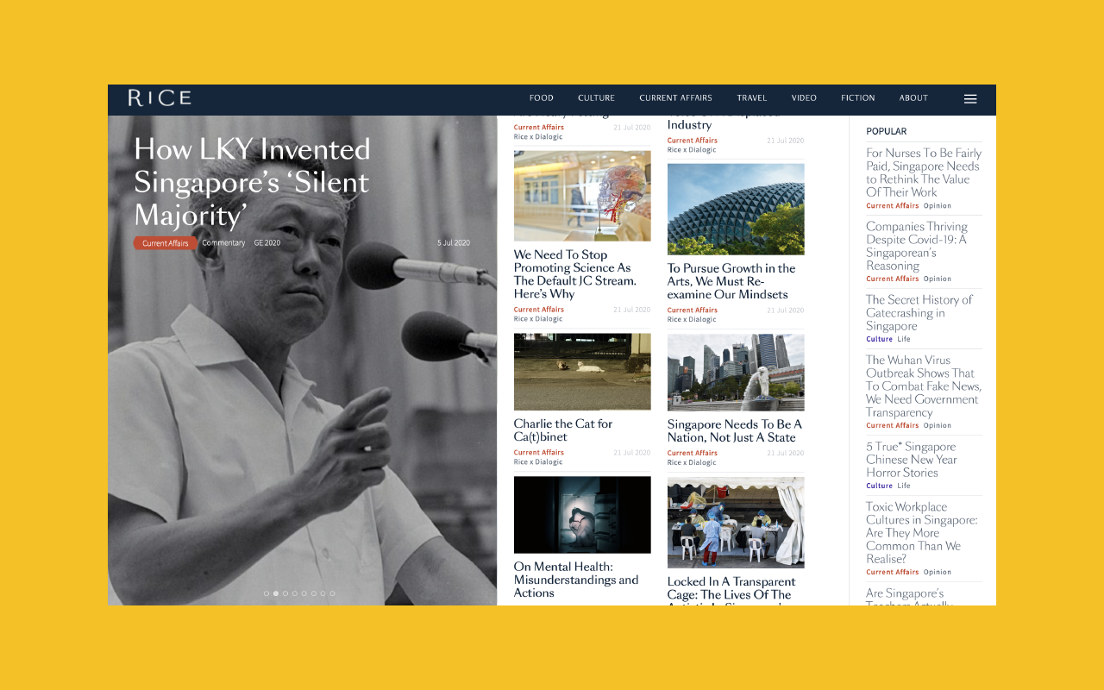Viewport: 1104px width, 690px height.
Task: Open 'Singapore Needs To Be A Nation' article
Action: 735,430
